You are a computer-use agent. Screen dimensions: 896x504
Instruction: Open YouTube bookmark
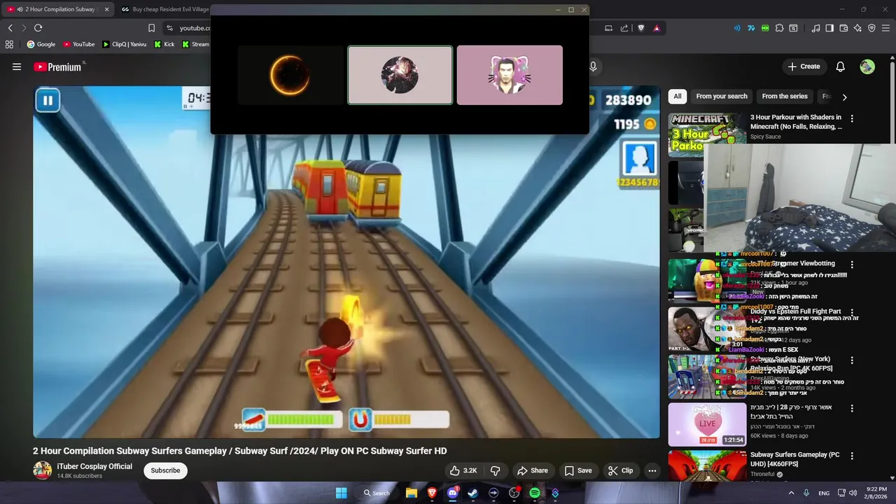(78, 44)
